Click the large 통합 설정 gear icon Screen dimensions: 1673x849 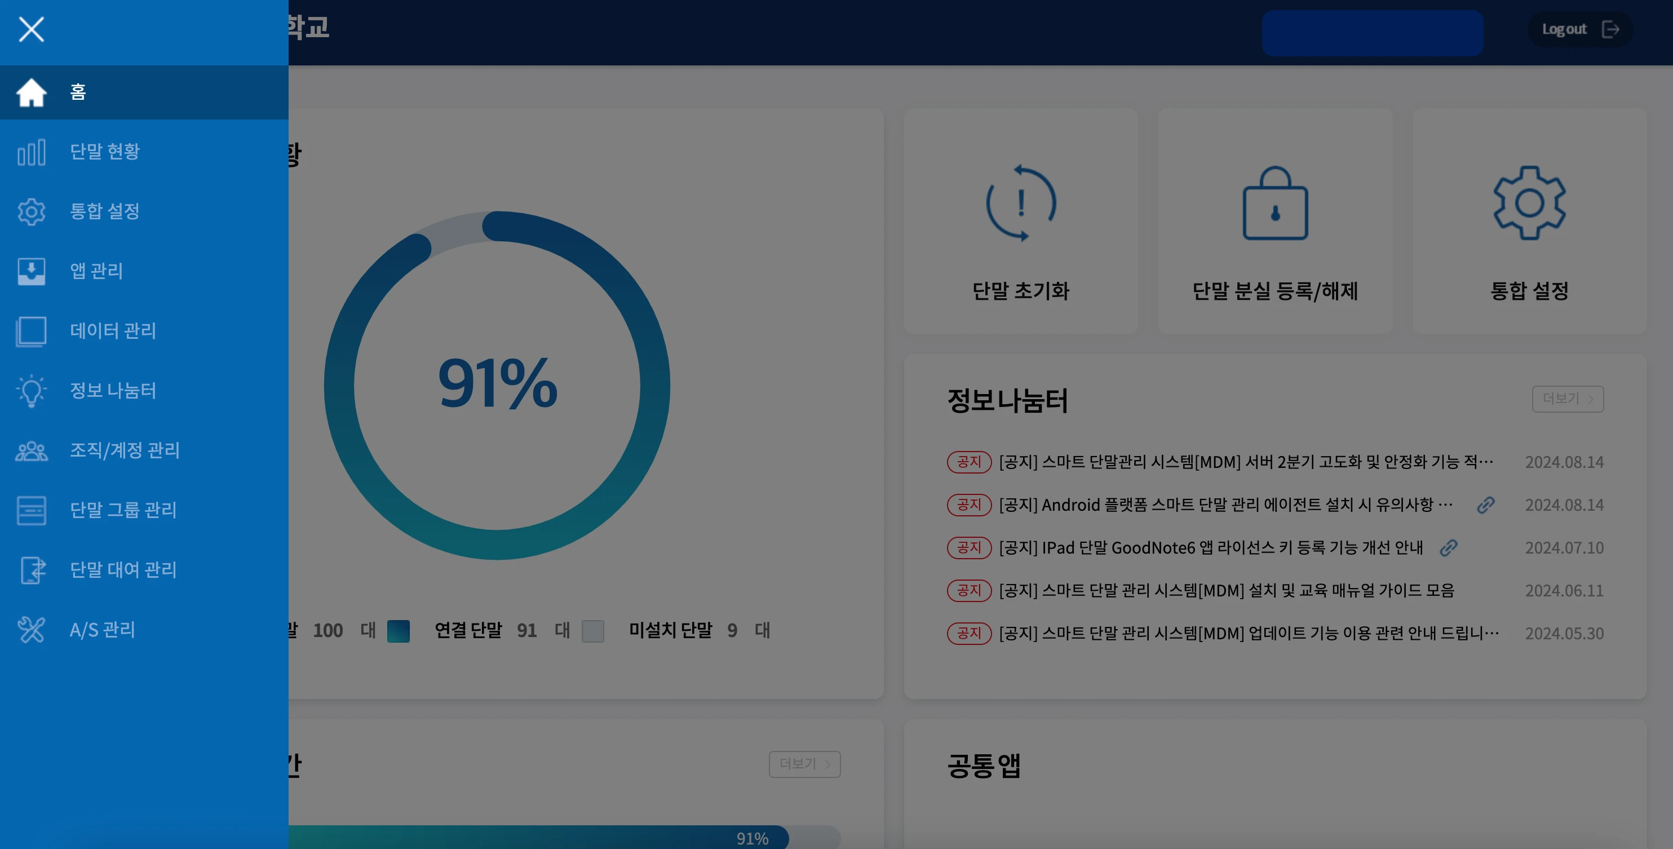tap(1529, 204)
